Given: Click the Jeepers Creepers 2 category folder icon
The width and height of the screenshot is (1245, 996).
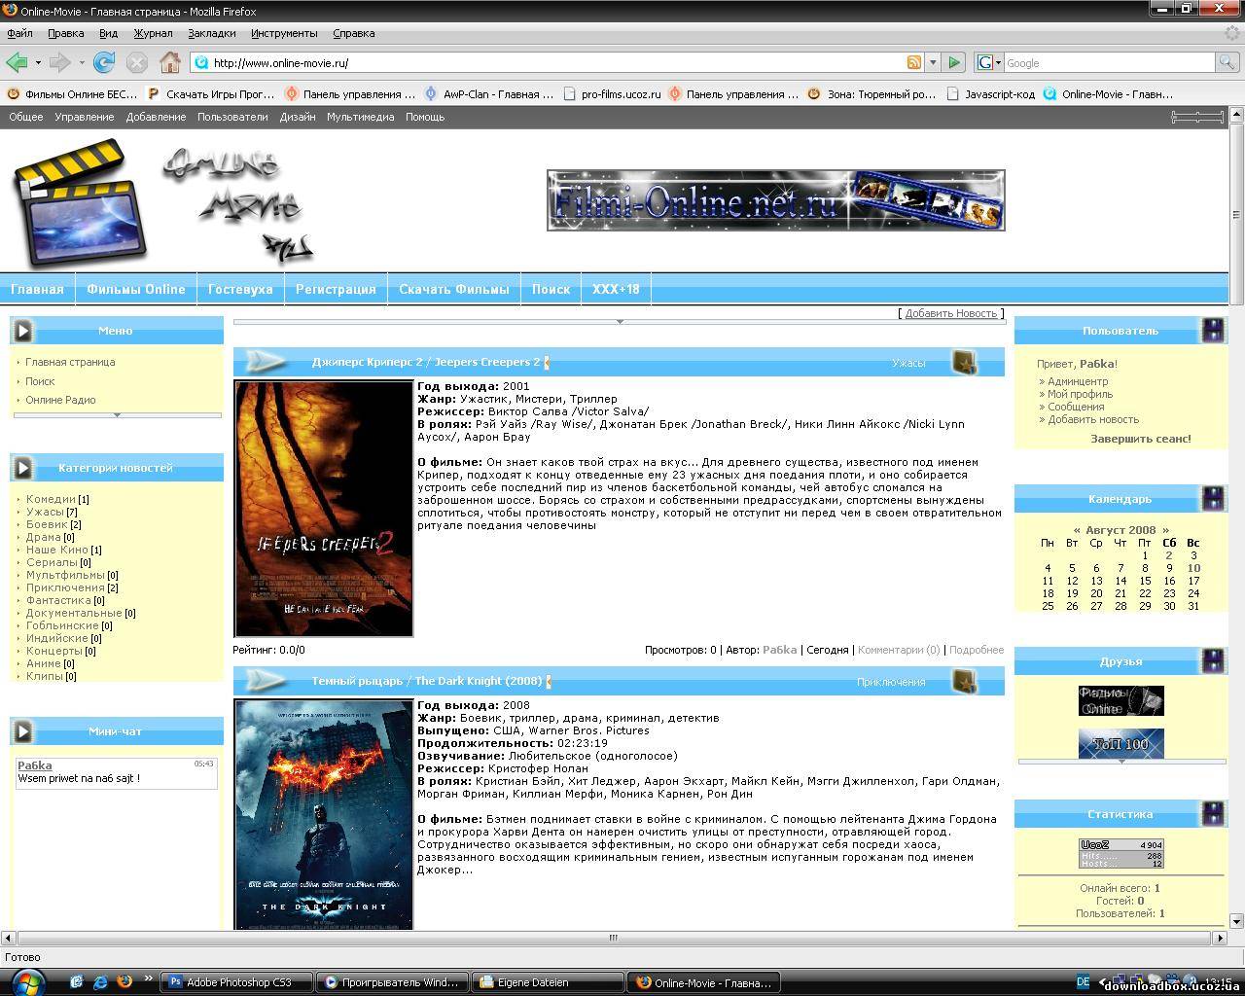Looking at the screenshot, I should coord(964,362).
